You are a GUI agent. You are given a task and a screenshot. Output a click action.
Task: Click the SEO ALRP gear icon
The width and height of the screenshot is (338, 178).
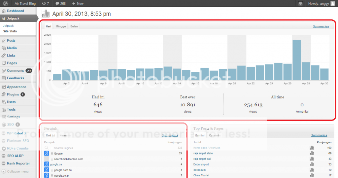tap(4, 156)
